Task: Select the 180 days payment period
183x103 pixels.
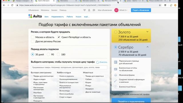Action: [x=58, y=54]
